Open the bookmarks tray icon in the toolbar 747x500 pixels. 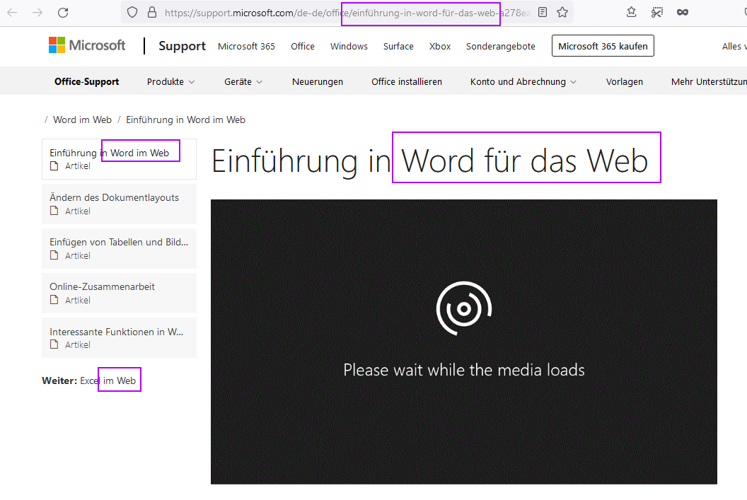pyautogui.click(x=631, y=13)
